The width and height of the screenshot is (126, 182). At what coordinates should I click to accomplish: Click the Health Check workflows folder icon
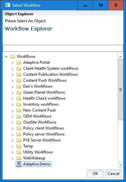tap(19, 98)
